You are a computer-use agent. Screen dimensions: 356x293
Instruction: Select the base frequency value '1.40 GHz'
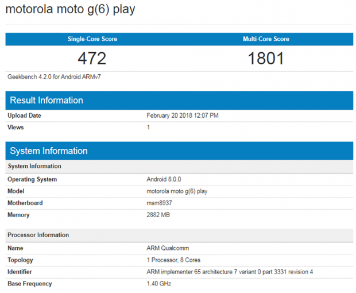tap(159, 283)
